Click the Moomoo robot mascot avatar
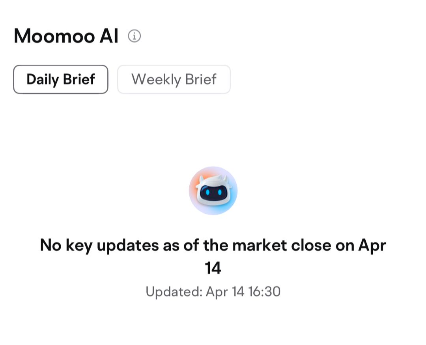 tap(213, 191)
